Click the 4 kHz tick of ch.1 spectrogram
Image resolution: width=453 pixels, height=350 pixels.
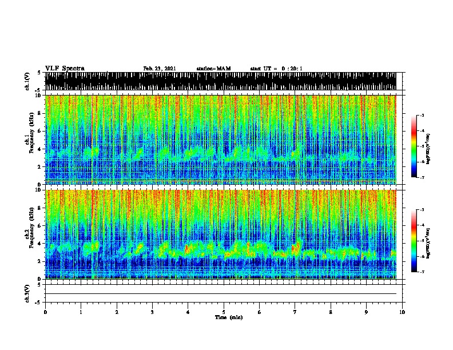(x=40, y=149)
